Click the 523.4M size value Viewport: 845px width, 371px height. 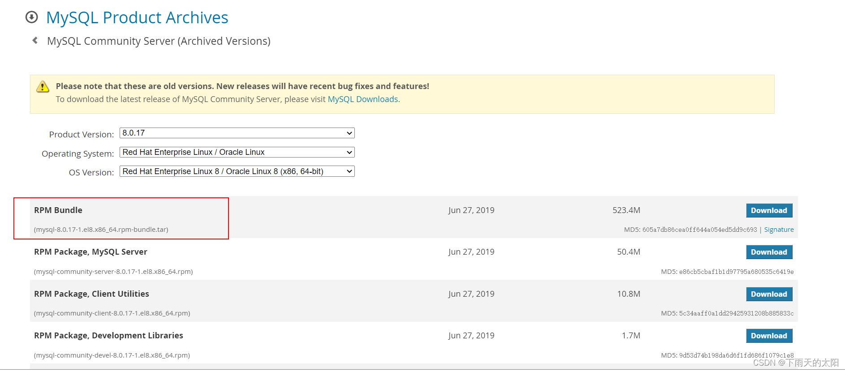626,210
